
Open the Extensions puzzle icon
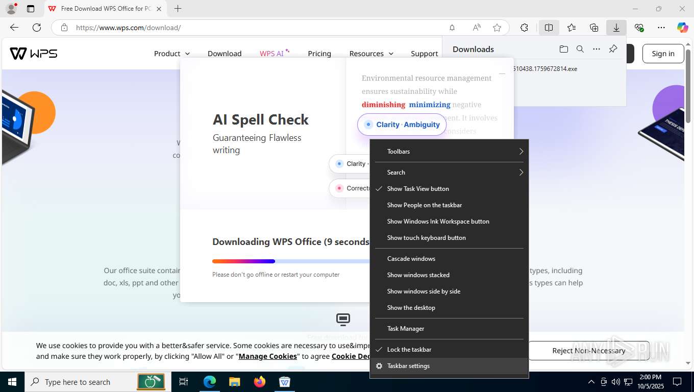[x=524, y=28]
